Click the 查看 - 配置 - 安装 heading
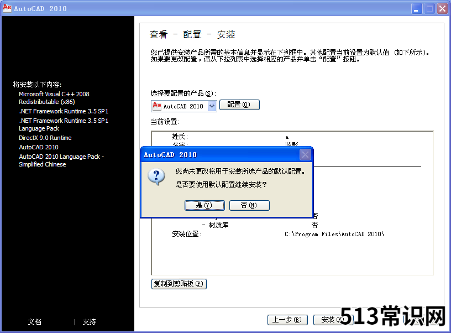Screen dimensions: 451x333 pyautogui.click(x=192, y=34)
